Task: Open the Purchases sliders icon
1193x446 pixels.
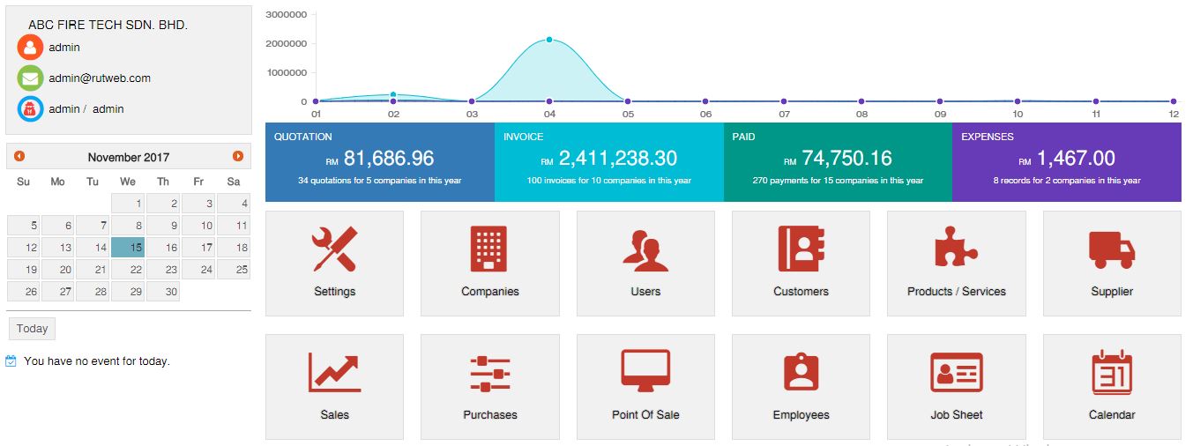Action: [x=489, y=373]
